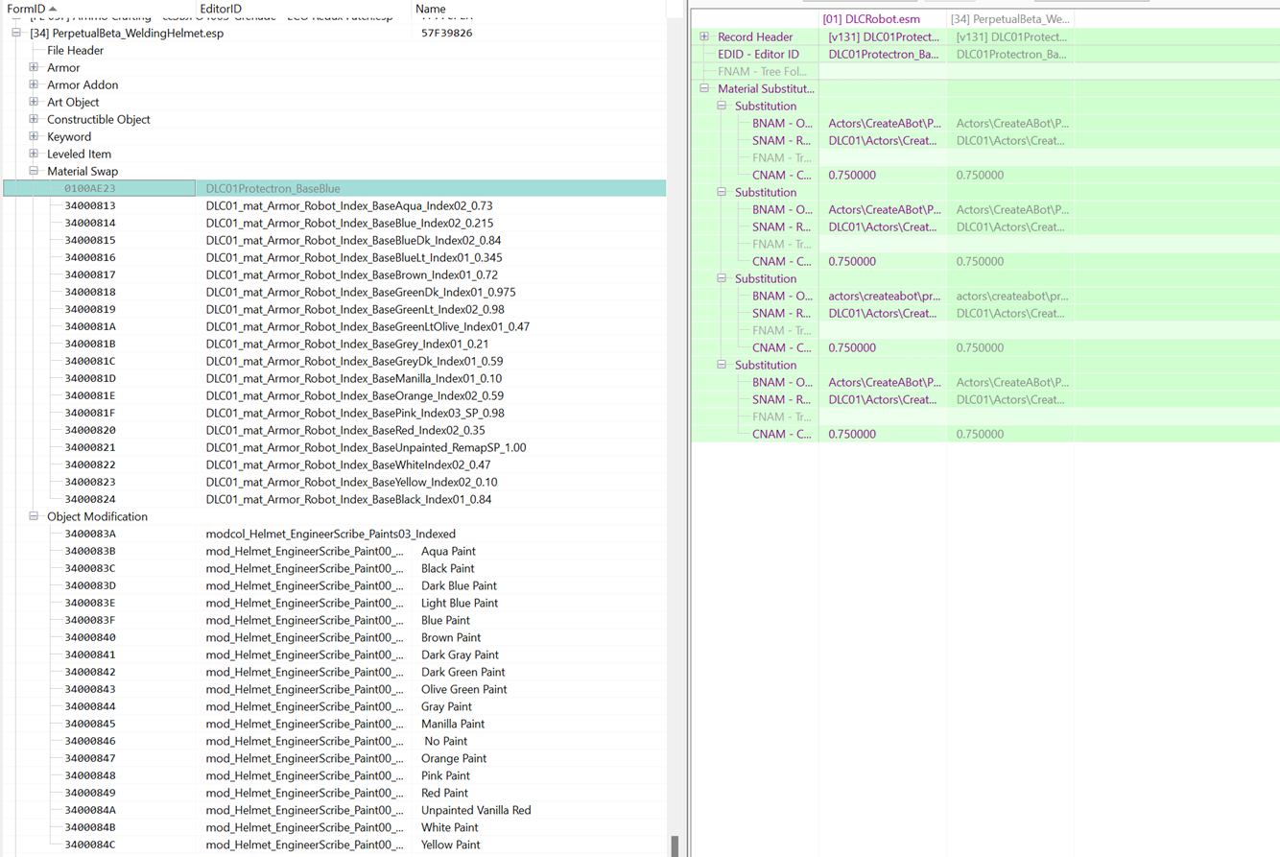Select record 0100AE23 DLC01Protectron_BaseBlue
The height and width of the screenshot is (857, 1280).
tap(334, 188)
